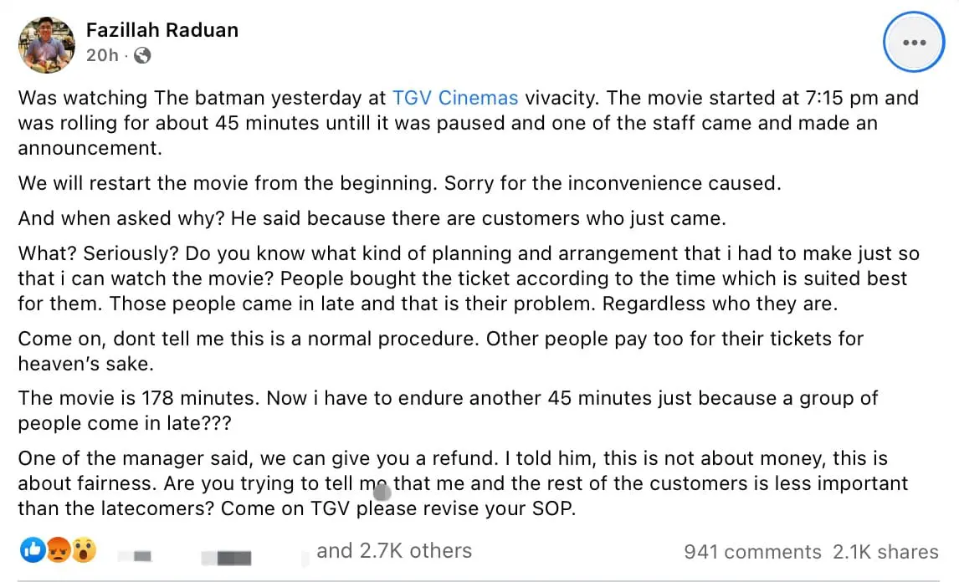Open the Fazillah Raduan profile name
Image resolution: width=959 pixels, height=582 pixels.
point(162,30)
